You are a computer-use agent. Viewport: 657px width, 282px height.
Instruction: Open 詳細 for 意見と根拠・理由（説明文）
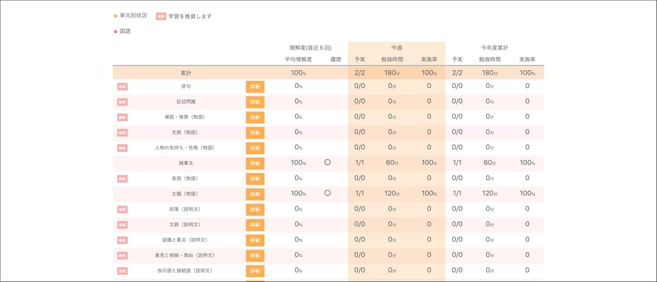[x=255, y=255]
